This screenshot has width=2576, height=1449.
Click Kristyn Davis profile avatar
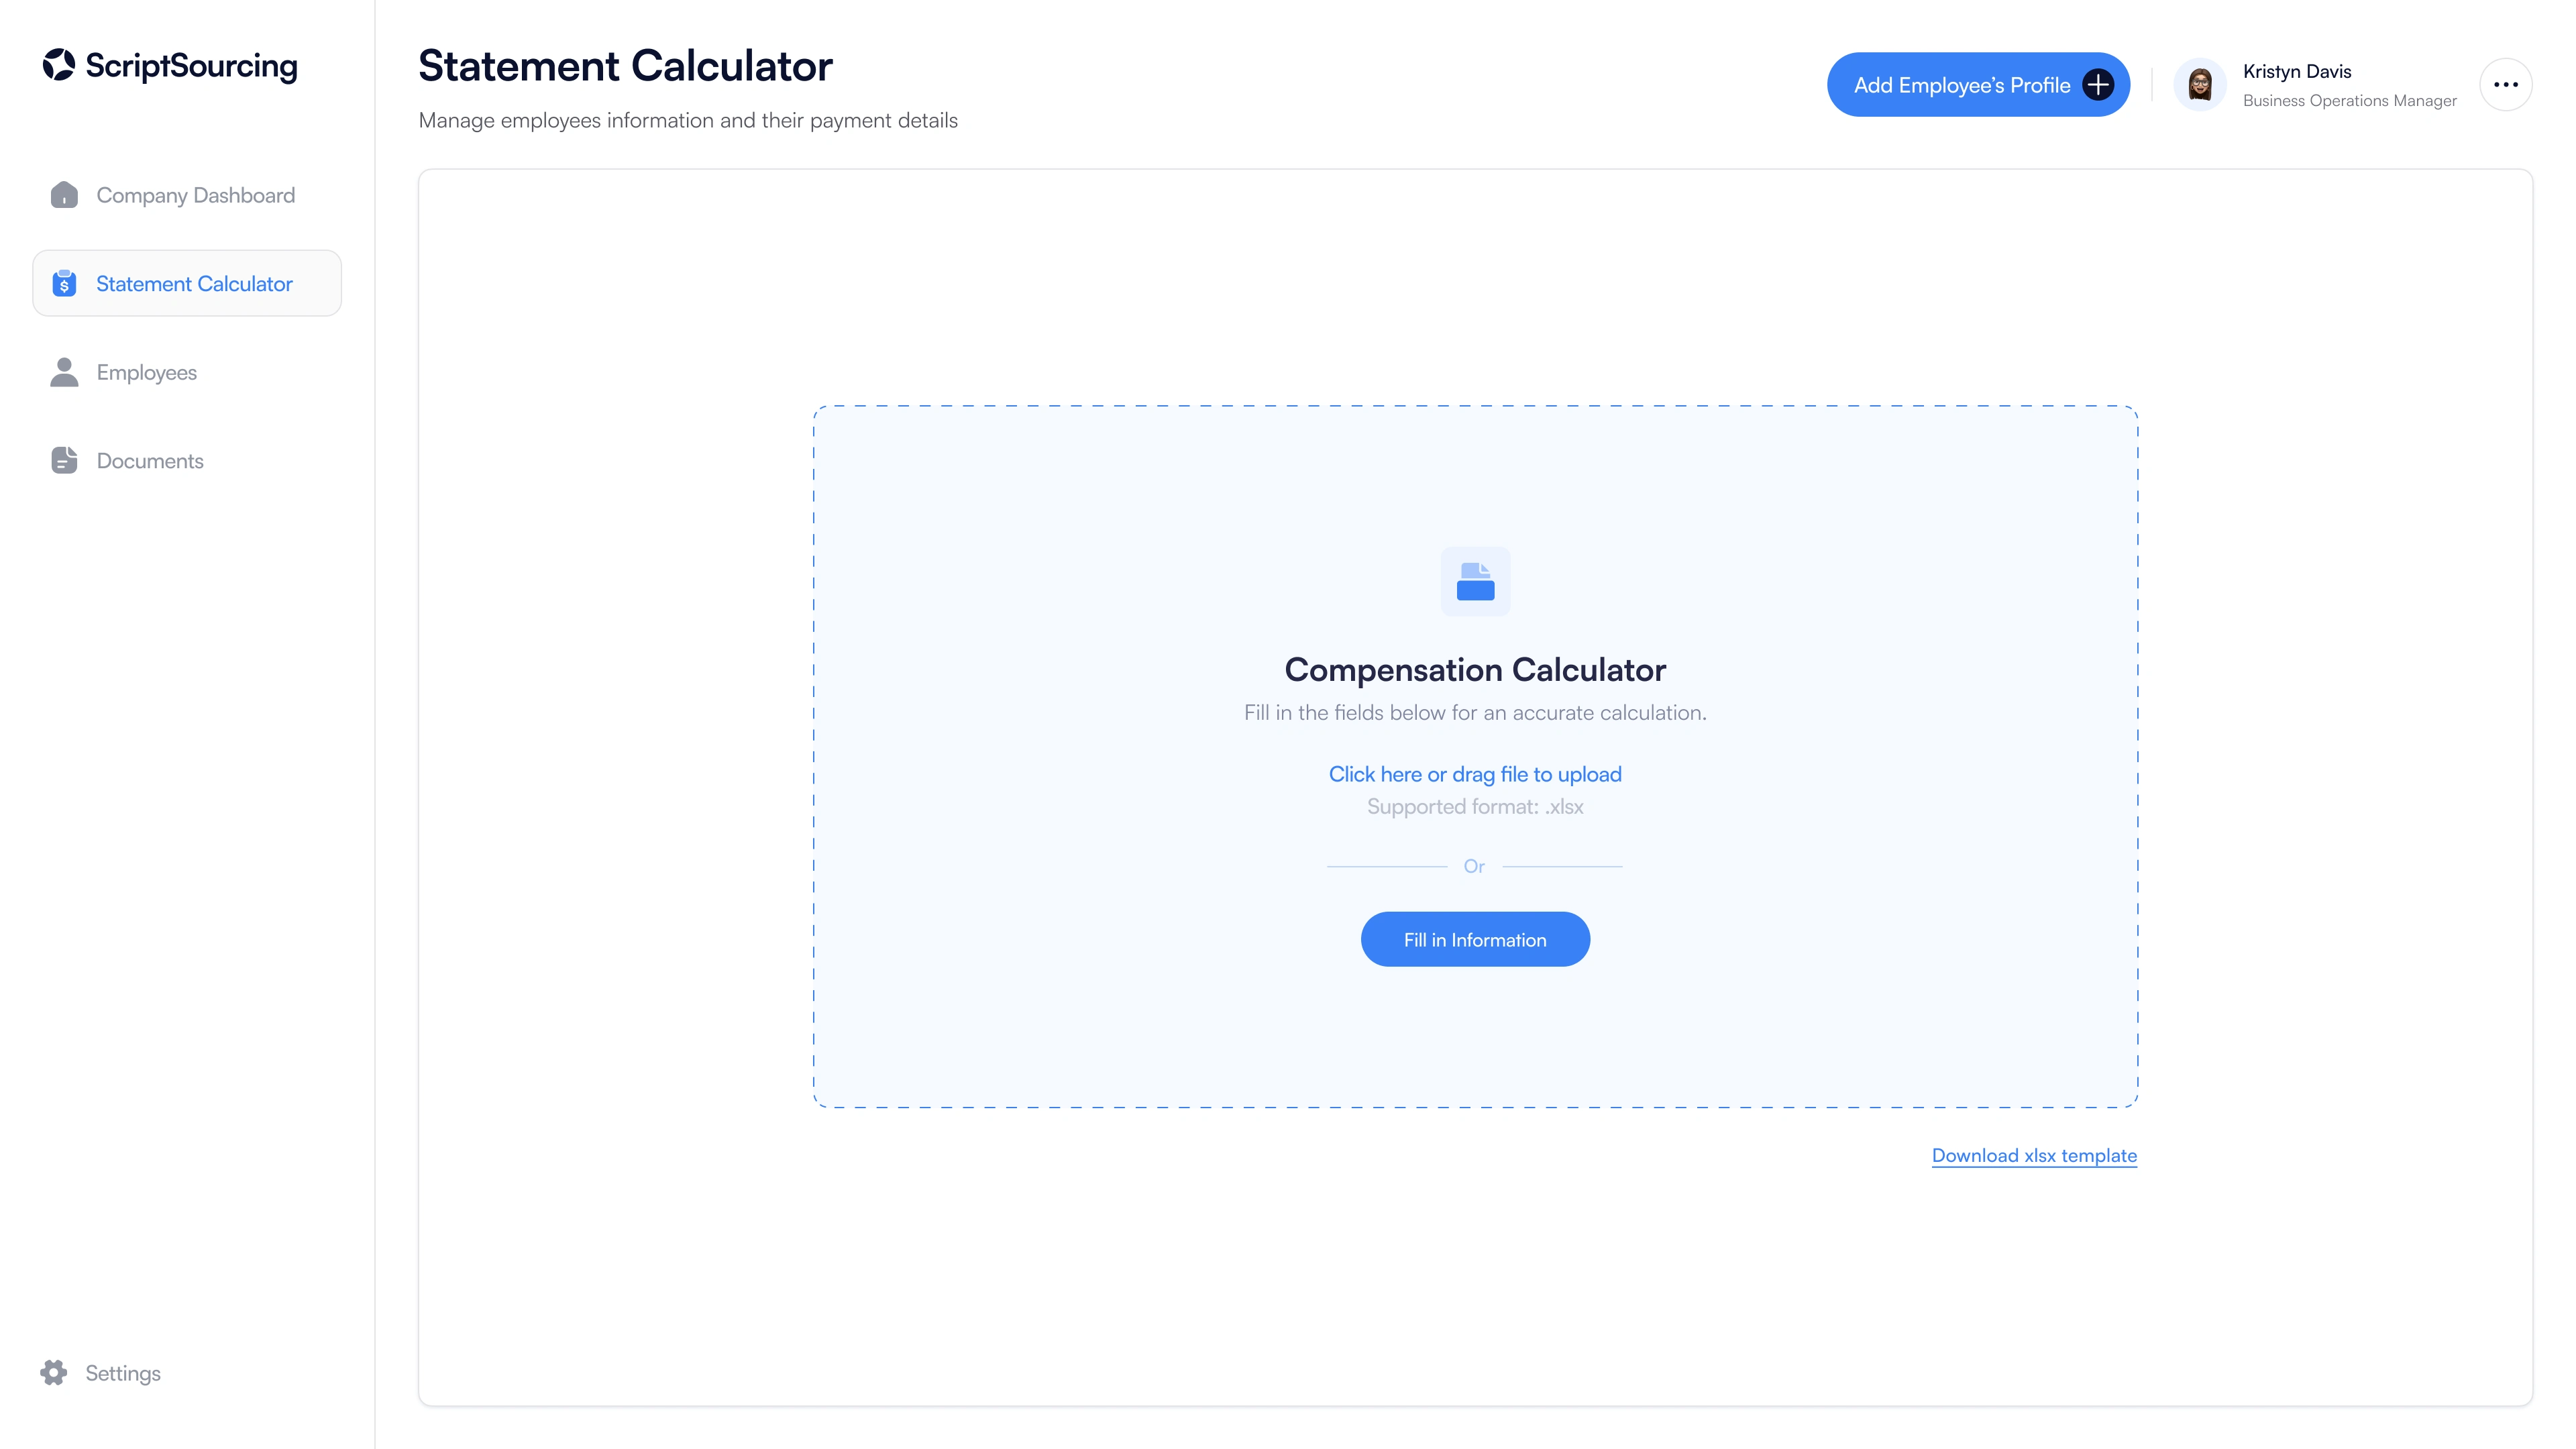point(2200,85)
